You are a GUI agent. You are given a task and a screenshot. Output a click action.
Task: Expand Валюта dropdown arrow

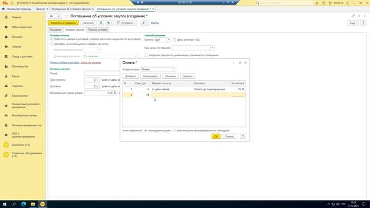click(x=168, y=40)
